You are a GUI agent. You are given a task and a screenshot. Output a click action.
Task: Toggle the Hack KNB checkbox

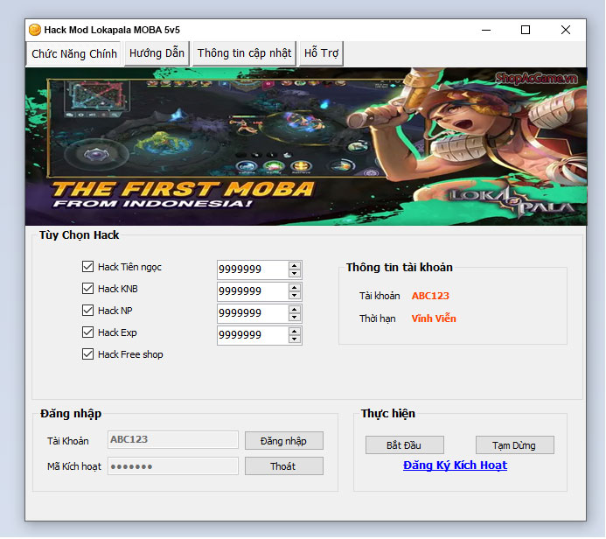[87, 289]
